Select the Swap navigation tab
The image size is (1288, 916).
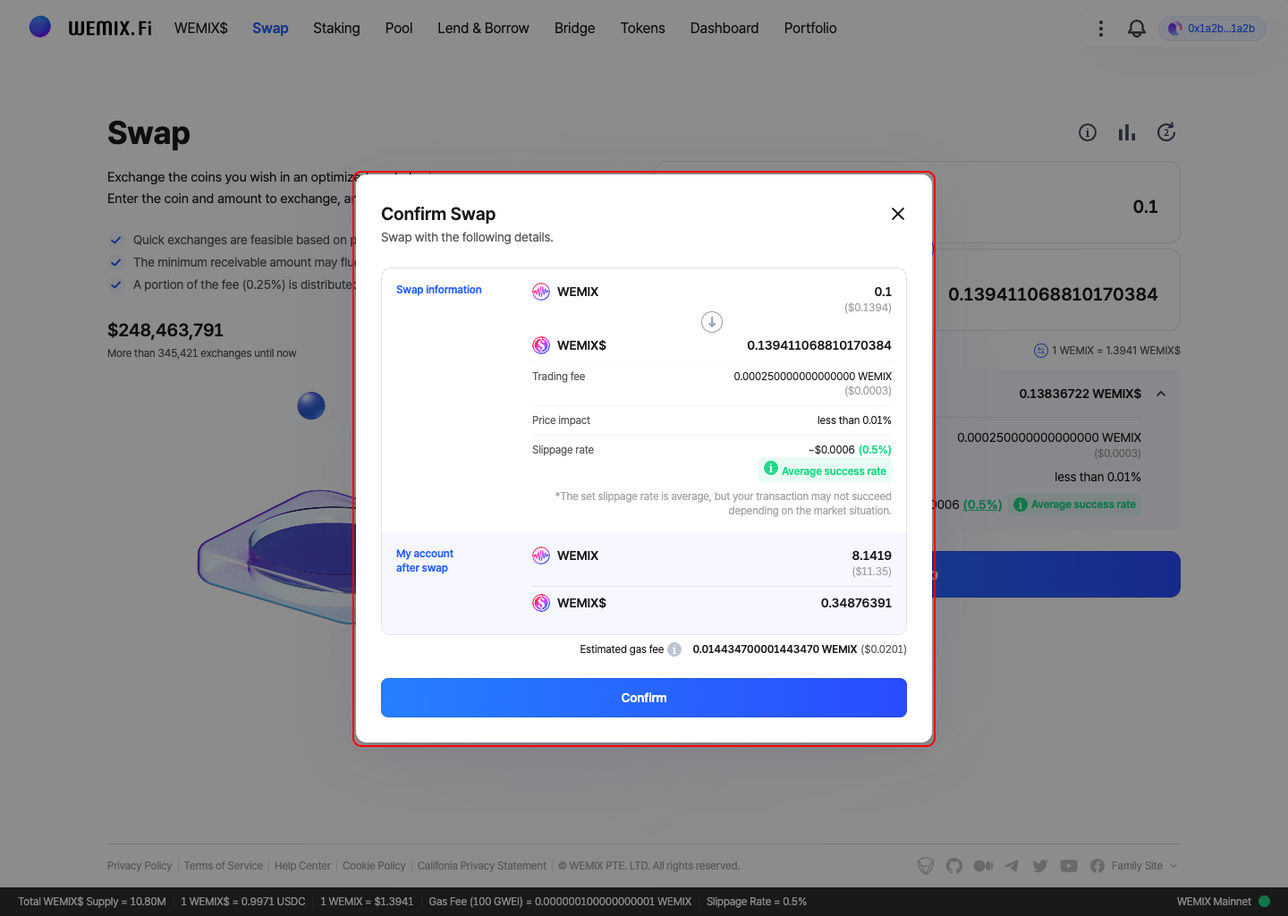pos(270,28)
